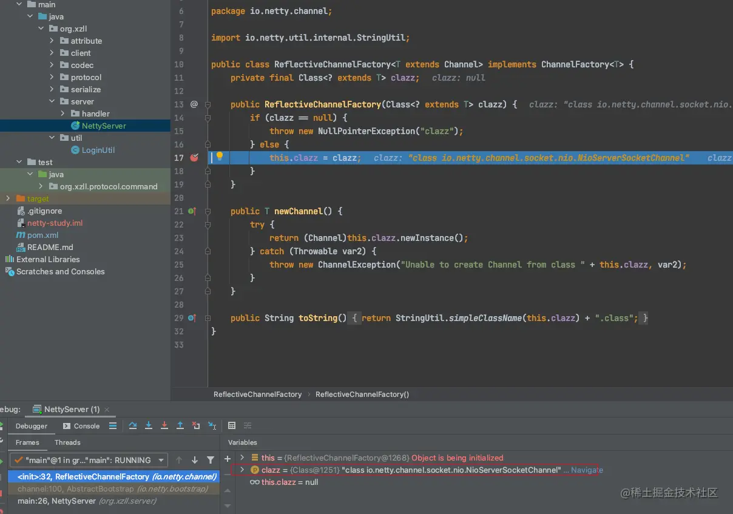Click the Step Out debugger icon
The width and height of the screenshot is (733, 514).
point(180,426)
